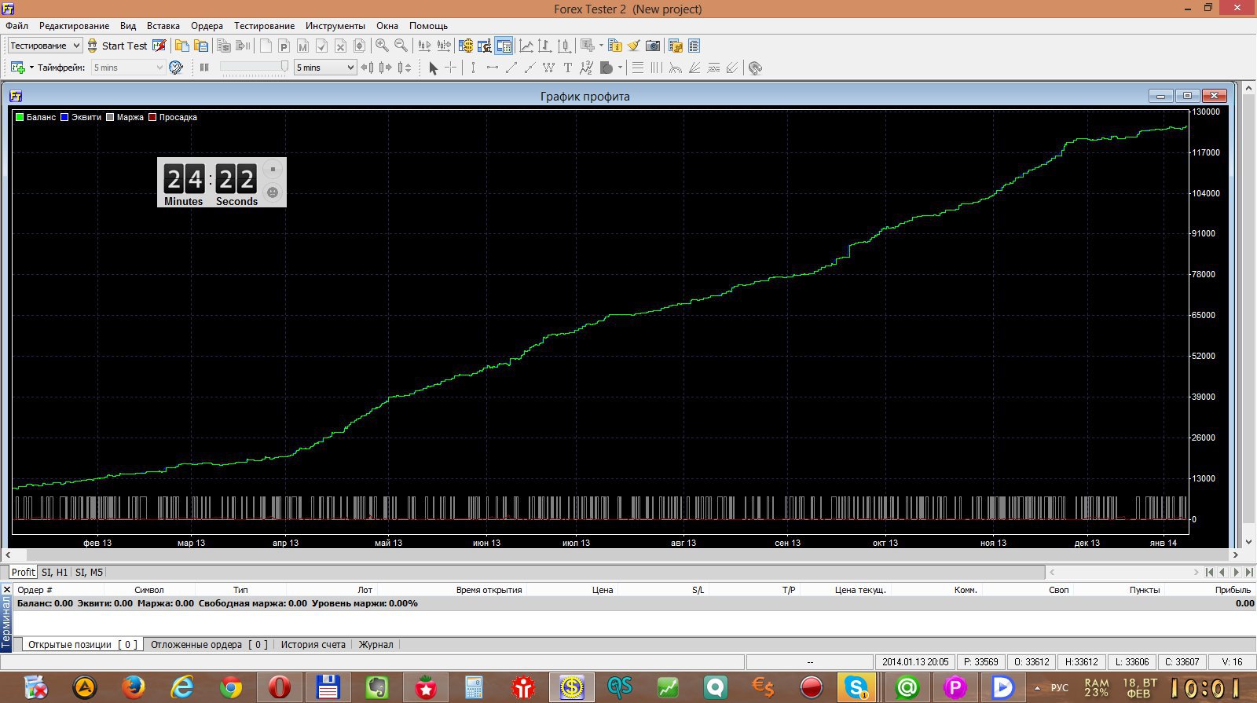
Task: Toggle the red Просадка legend box
Action: (152, 117)
